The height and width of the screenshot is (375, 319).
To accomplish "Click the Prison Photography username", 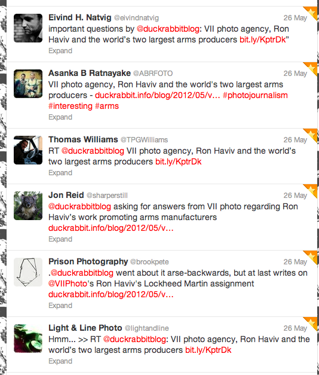I will 88,261.
